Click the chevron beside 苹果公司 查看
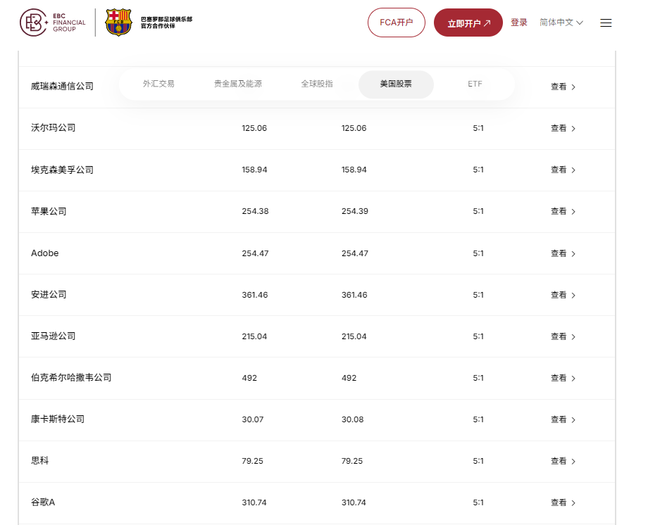 point(573,211)
